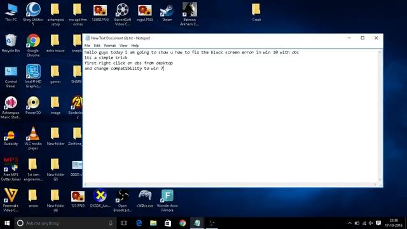Image resolution: width=407 pixels, height=229 pixels.
Task: Launch VLC media player shortcut
Action: click(33, 138)
